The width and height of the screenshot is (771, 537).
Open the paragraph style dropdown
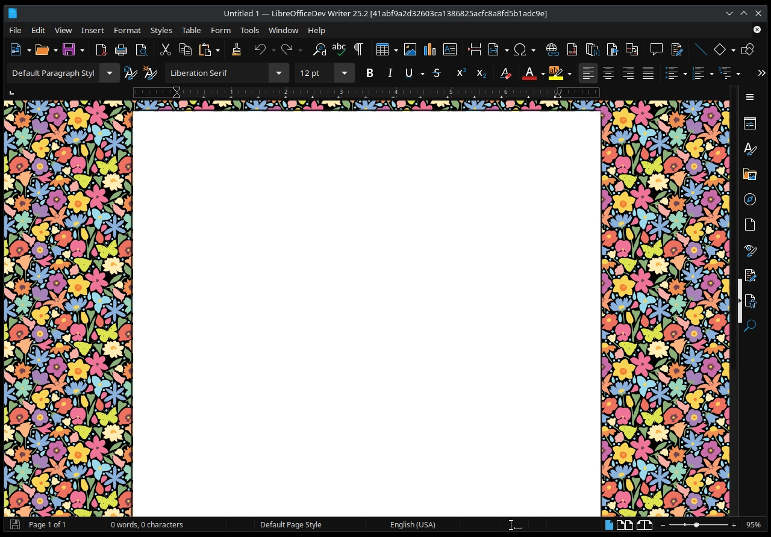[109, 73]
